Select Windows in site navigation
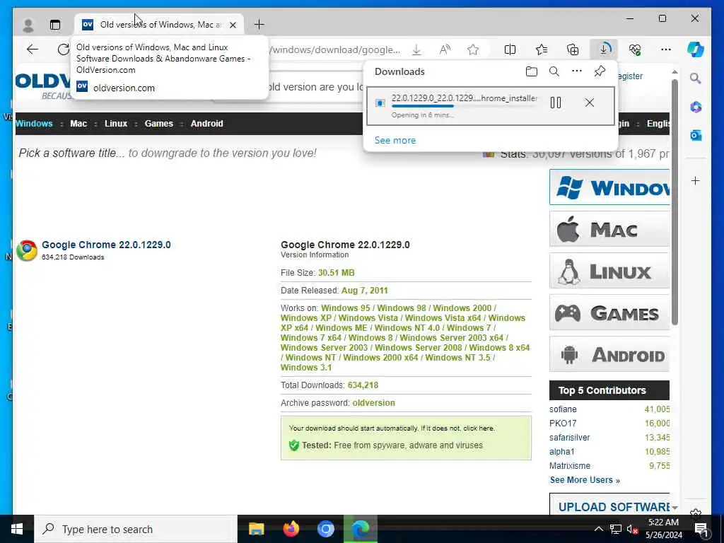 [34, 124]
